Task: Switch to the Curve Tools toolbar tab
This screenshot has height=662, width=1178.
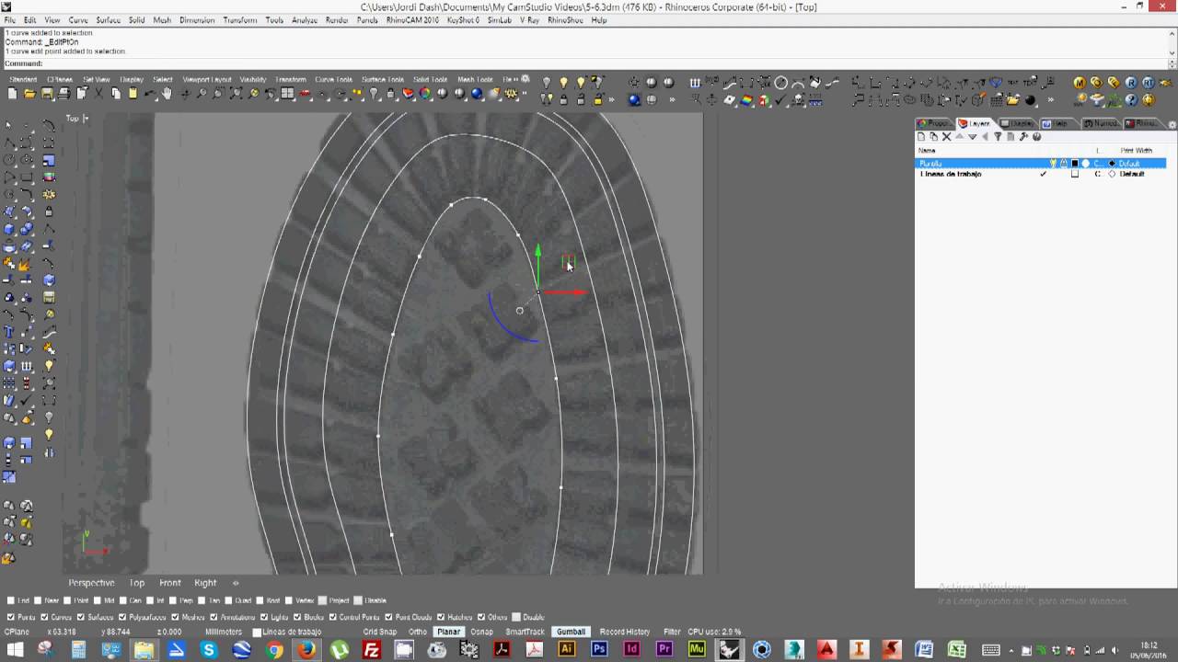Action: click(x=333, y=80)
